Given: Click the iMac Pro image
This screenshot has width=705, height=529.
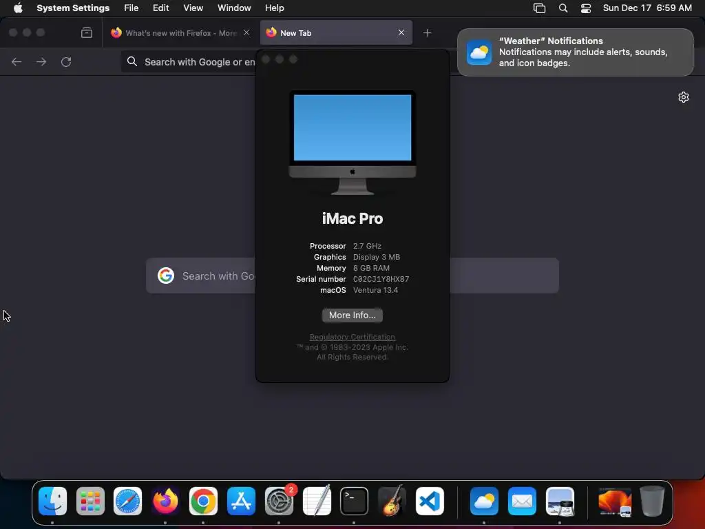Looking at the screenshot, I should pos(352,143).
